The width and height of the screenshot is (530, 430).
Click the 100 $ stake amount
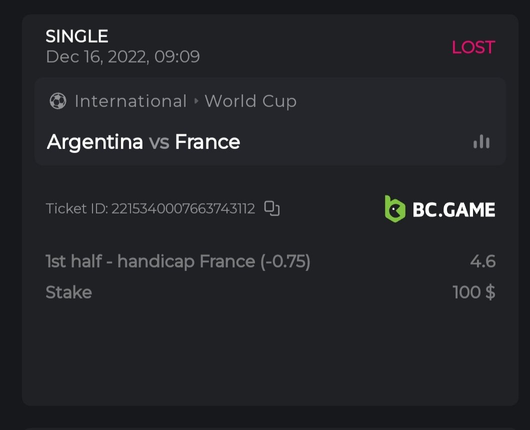coord(473,292)
